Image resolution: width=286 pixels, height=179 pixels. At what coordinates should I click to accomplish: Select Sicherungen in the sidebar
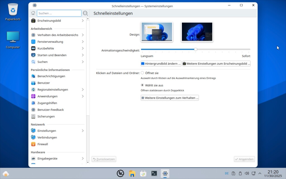pos(46,117)
